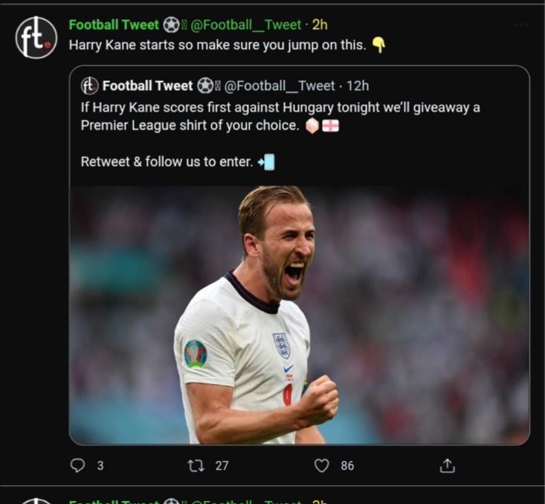Click the reply speech bubble icon

tap(77, 465)
